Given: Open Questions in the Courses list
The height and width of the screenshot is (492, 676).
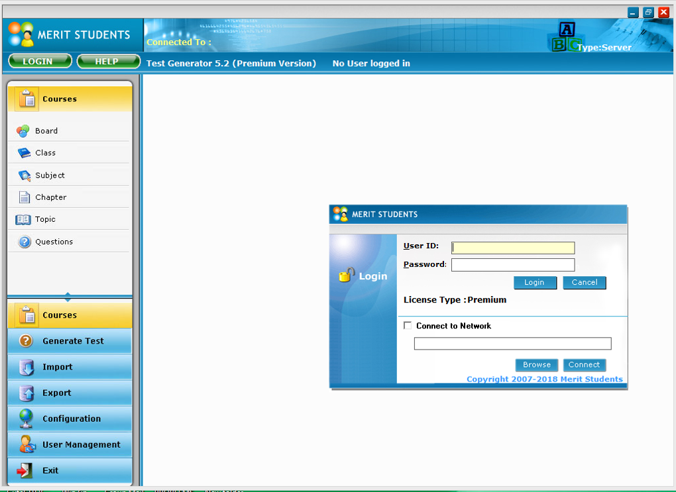Looking at the screenshot, I should (68, 242).
